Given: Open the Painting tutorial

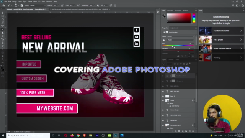Looking at the screenshot, I should 221,58.
